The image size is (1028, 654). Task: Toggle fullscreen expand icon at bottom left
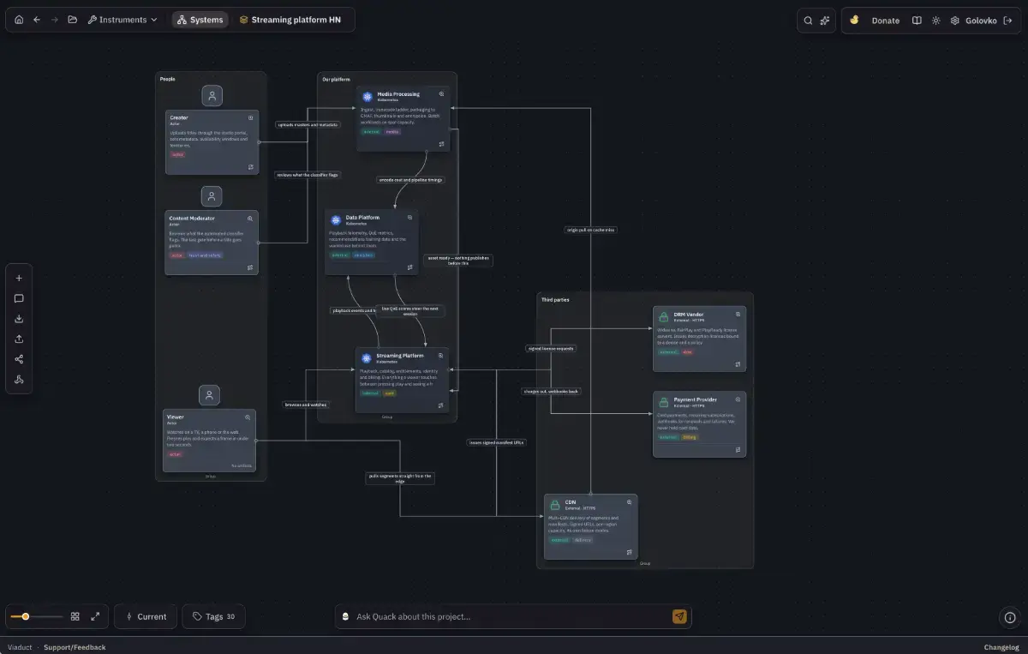pyautogui.click(x=95, y=616)
